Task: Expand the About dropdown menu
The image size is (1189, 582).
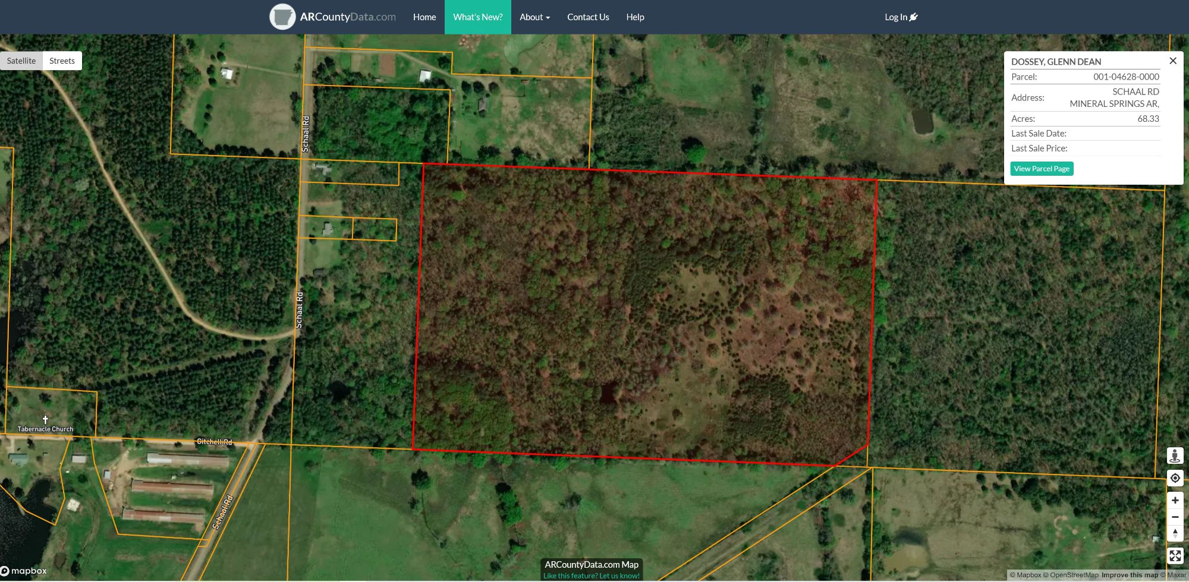Action: (534, 17)
